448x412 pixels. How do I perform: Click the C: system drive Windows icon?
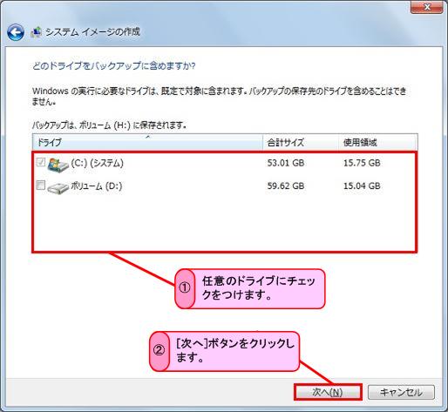click(x=58, y=165)
